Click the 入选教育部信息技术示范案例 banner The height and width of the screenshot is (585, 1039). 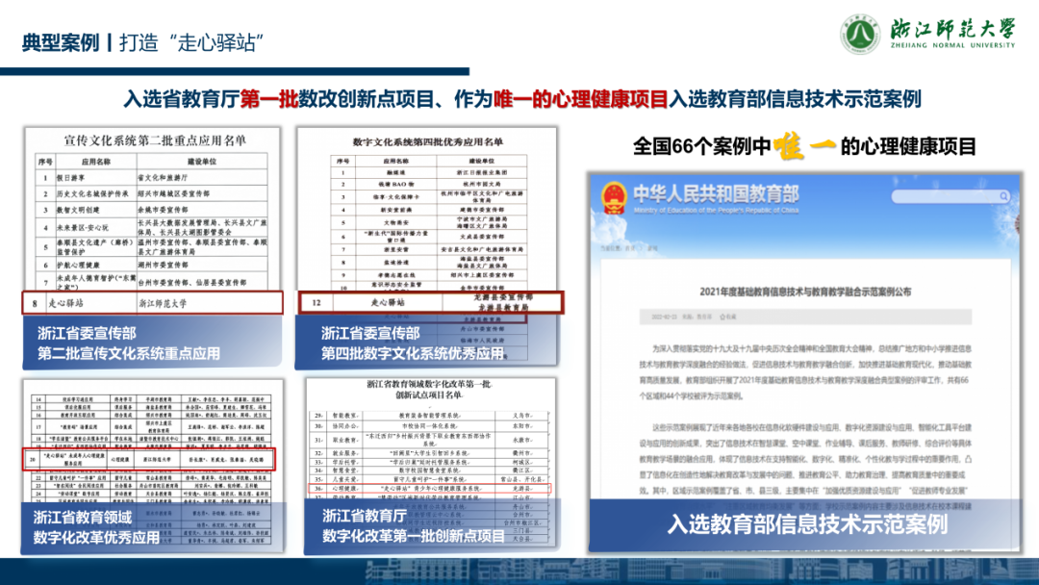pos(807,525)
